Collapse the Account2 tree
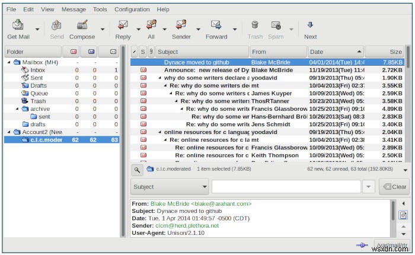The image size is (415, 255). coord(9,132)
